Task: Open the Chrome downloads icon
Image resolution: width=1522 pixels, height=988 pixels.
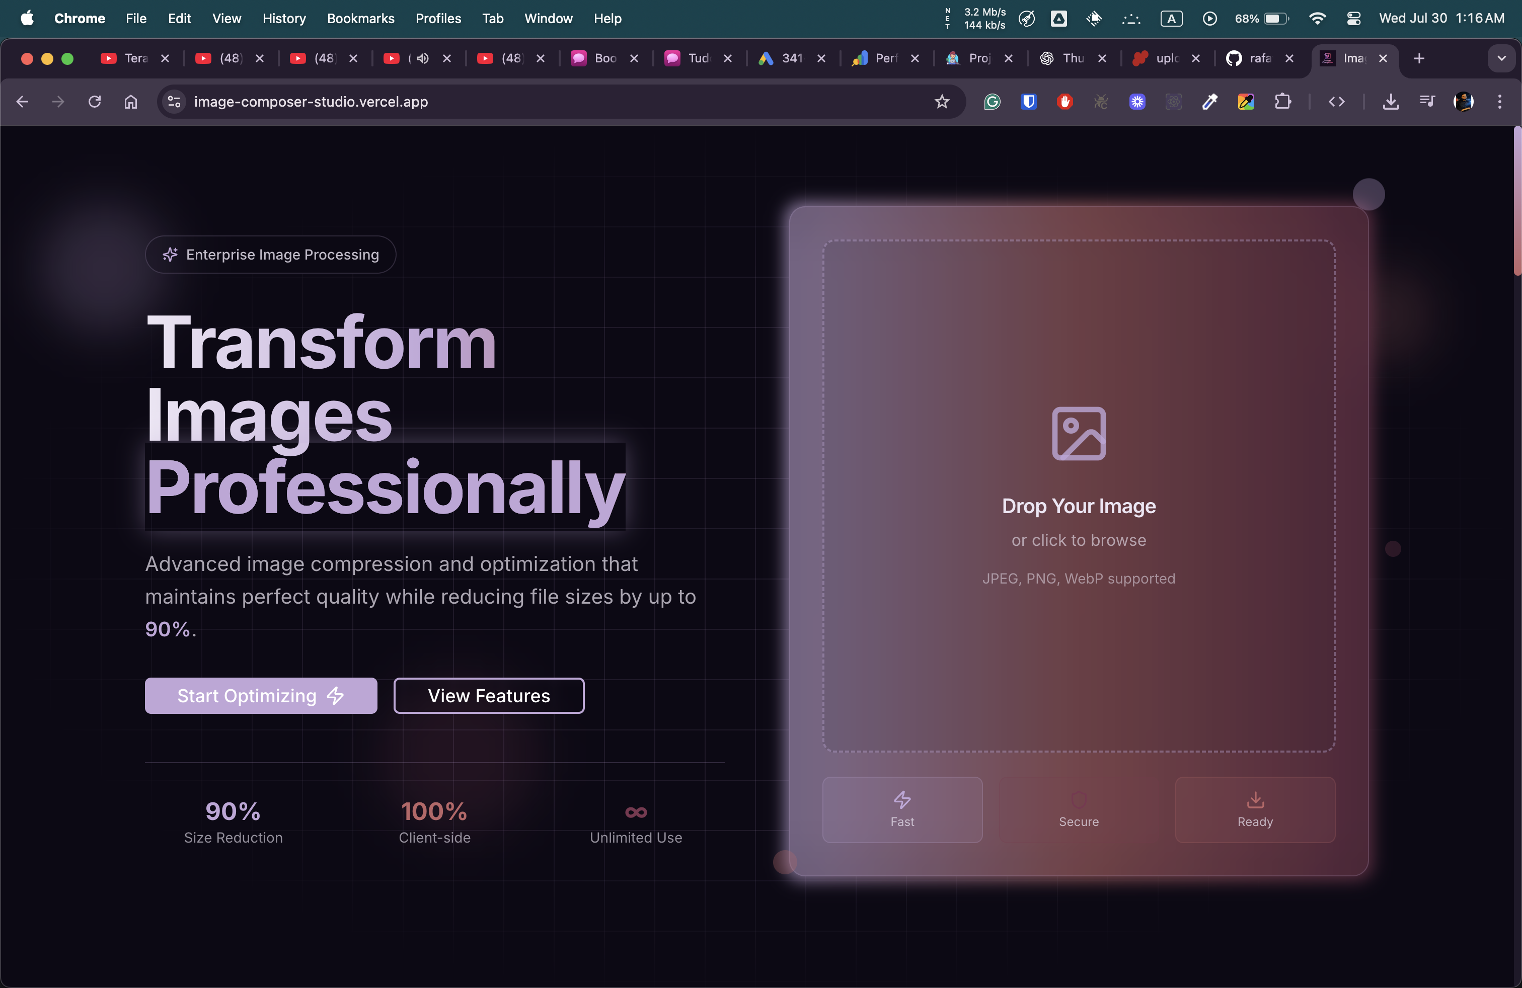Action: click(x=1390, y=102)
